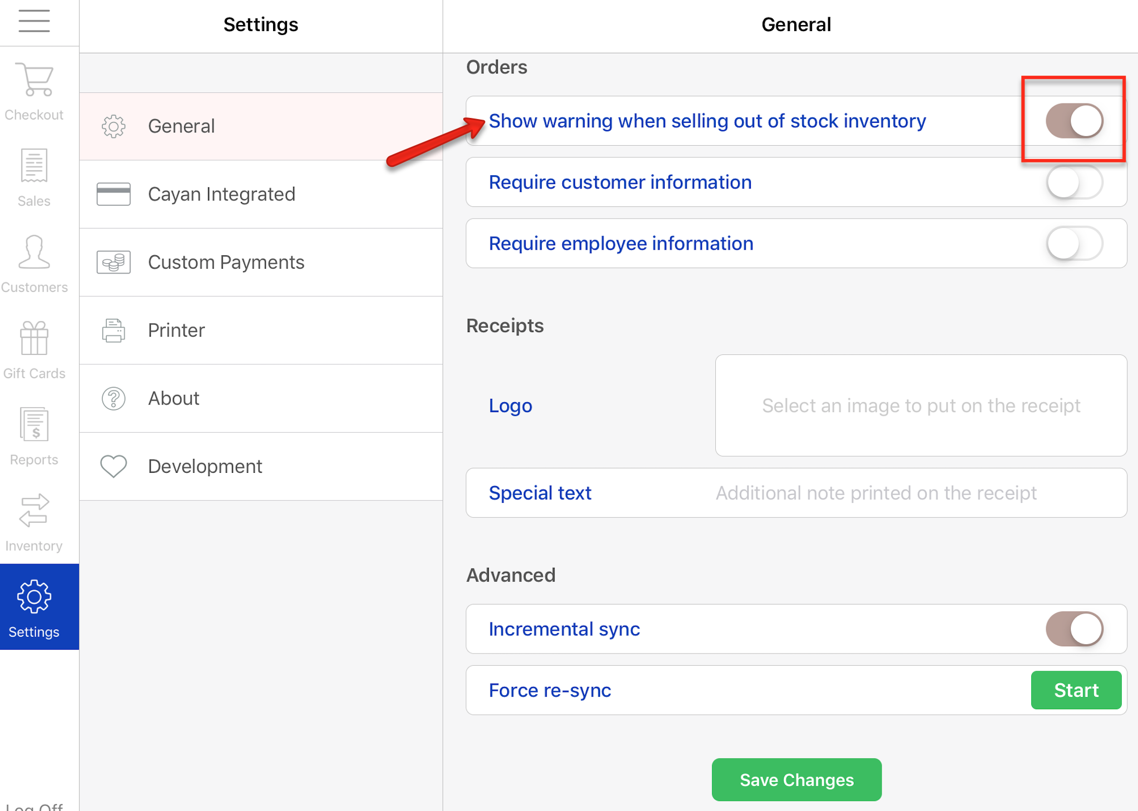Go to Sales receipt icon
1138x811 pixels.
click(34, 165)
